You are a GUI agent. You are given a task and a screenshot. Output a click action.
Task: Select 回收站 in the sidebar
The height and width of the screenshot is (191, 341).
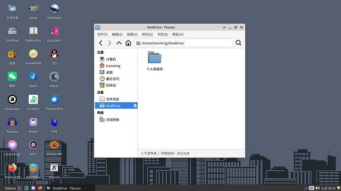point(116,85)
